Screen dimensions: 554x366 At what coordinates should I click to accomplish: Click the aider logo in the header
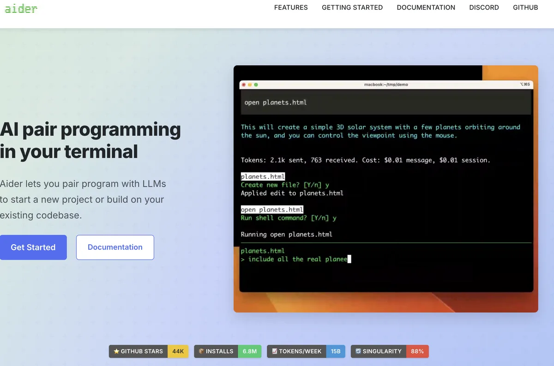tap(21, 8)
